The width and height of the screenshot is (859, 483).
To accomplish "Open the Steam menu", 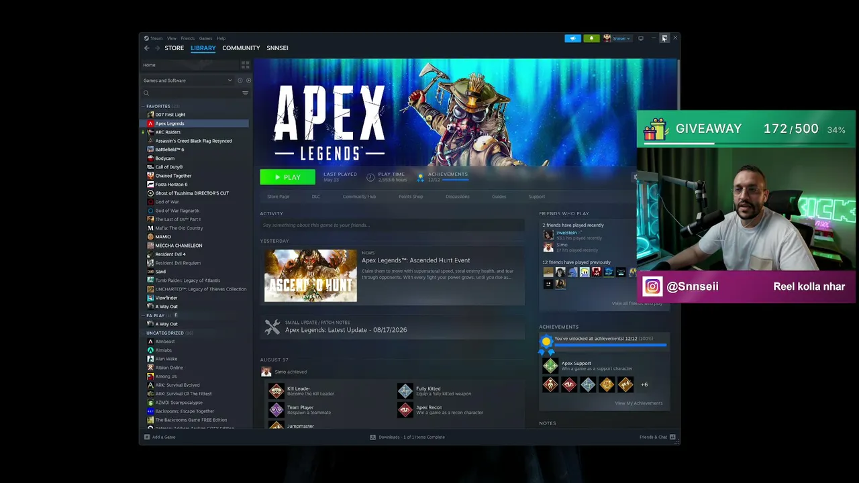I will point(156,38).
